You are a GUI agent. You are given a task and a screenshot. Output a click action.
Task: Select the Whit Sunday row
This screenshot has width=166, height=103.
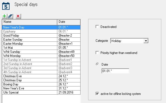pos(41,52)
